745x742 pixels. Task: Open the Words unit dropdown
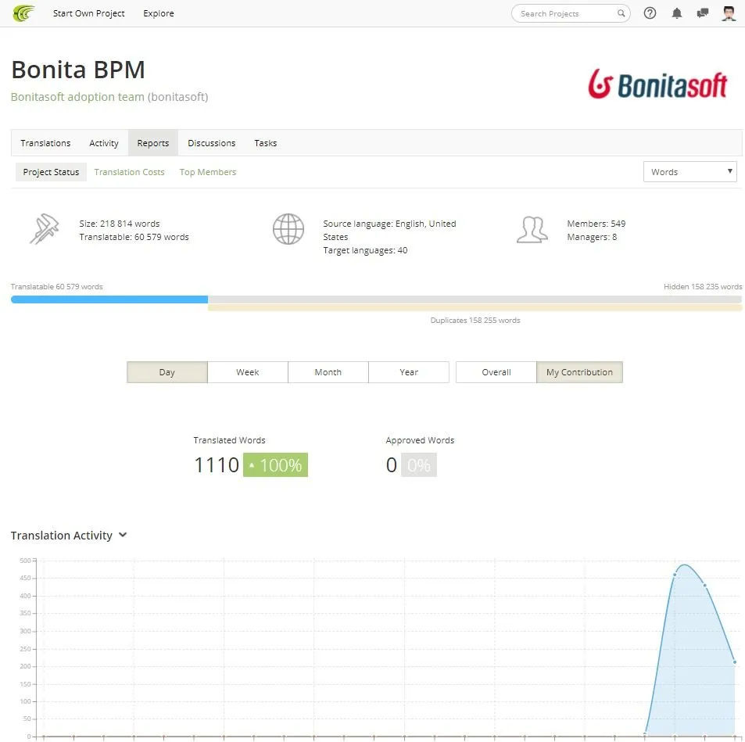coord(689,171)
